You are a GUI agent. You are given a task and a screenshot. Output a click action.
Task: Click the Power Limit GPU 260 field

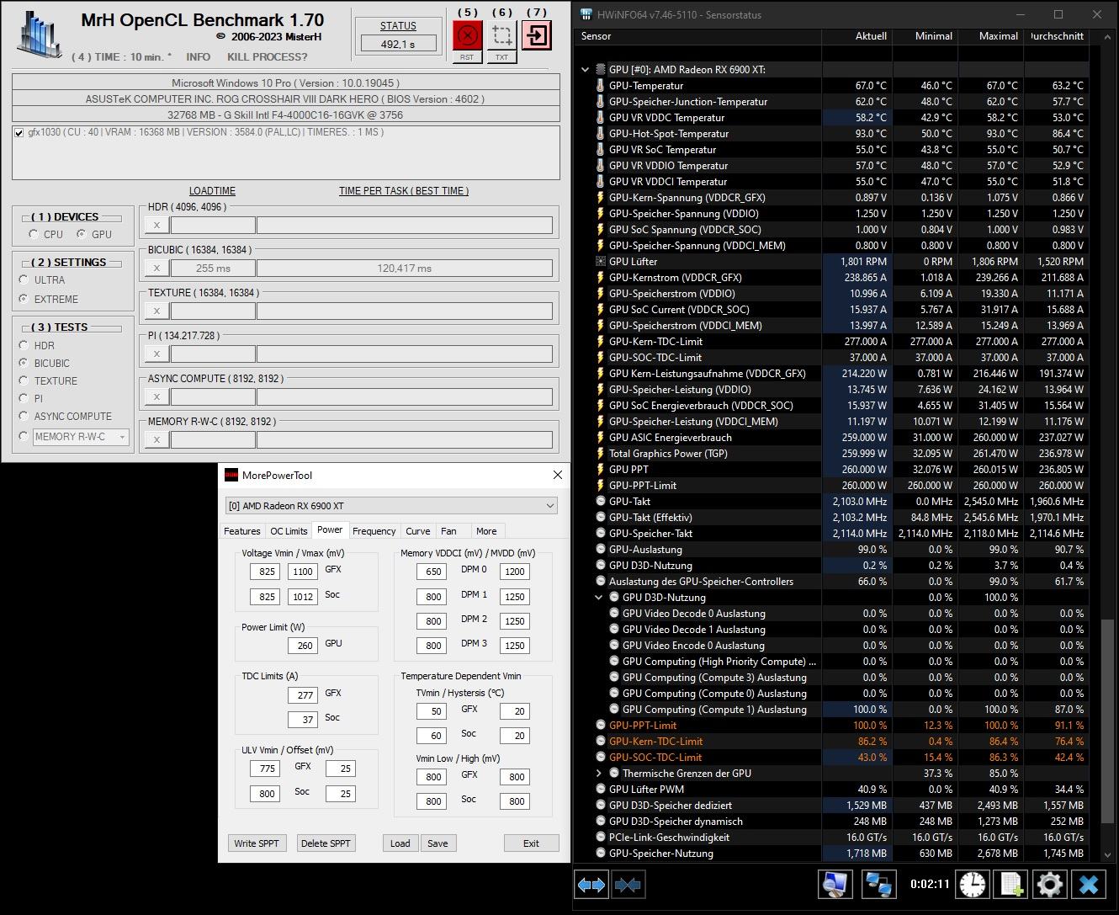pos(303,646)
